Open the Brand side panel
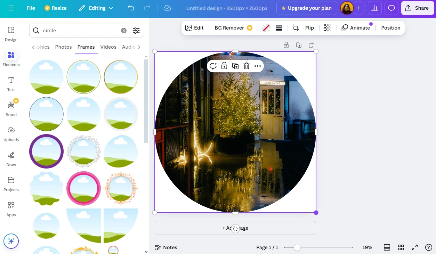Screen dimensions: 436x254 [11, 109]
